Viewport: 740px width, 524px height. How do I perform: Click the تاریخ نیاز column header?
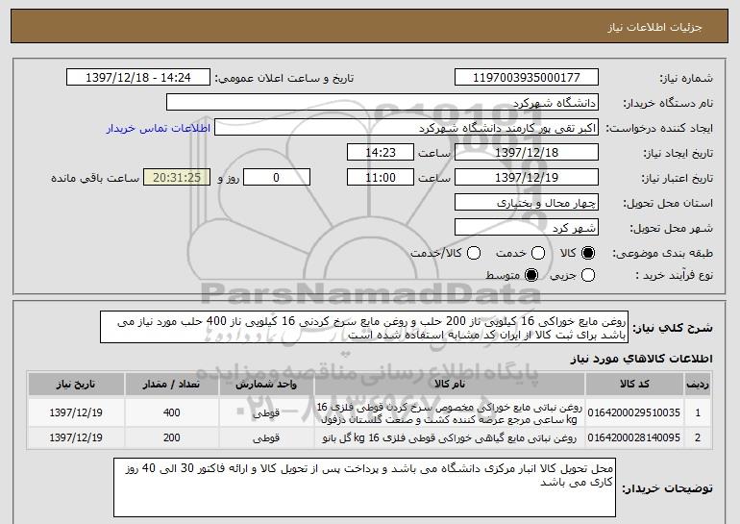76,385
